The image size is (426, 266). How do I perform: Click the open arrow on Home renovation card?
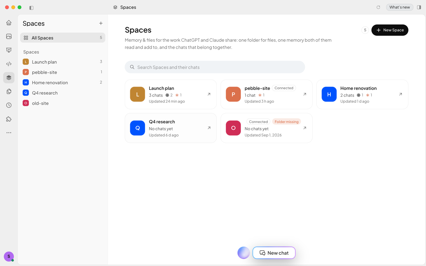(401, 94)
